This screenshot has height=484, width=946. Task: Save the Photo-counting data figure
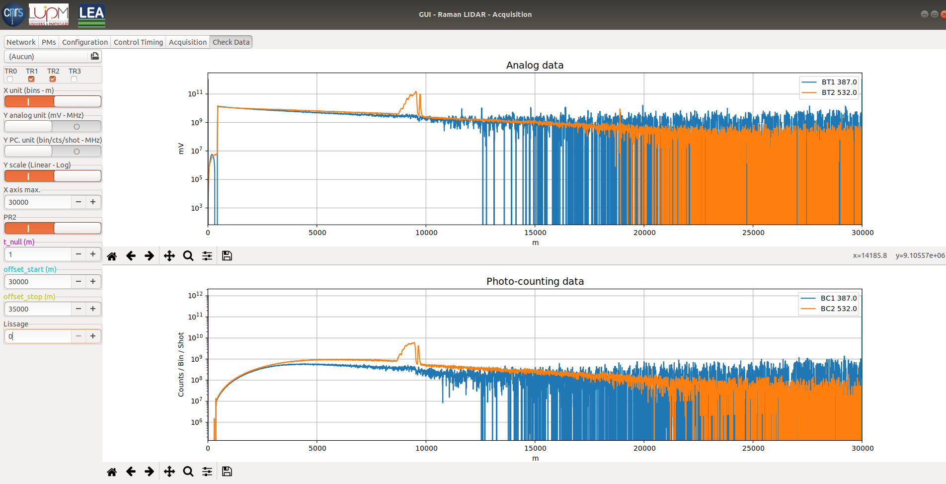point(227,472)
